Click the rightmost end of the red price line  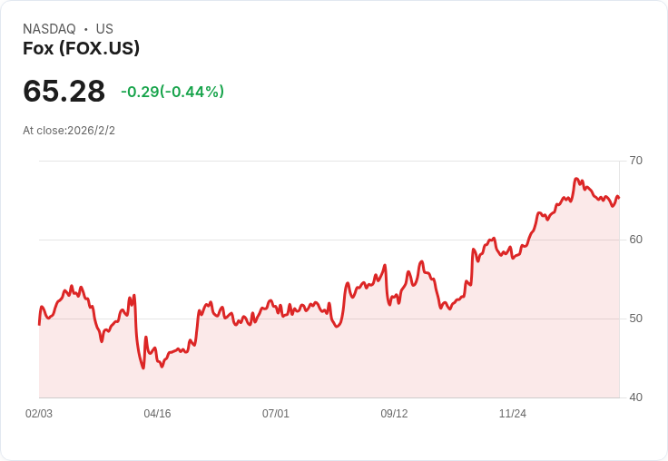[x=618, y=197]
